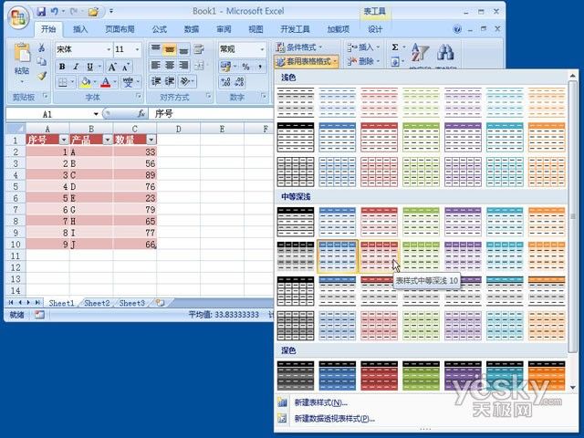Undo the last action
Image resolution: width=584 pixels, height=438 pixels.
pos(55,12)
